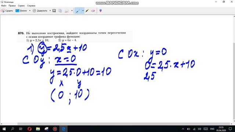Viewport: 235px width, 132px height.
Task: Open Paint 3D edit icon
Action: tap(101, 11)
